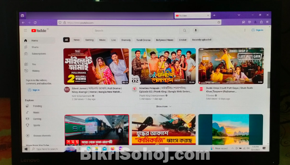Select the News filter chip

click(x=76, y=40)
